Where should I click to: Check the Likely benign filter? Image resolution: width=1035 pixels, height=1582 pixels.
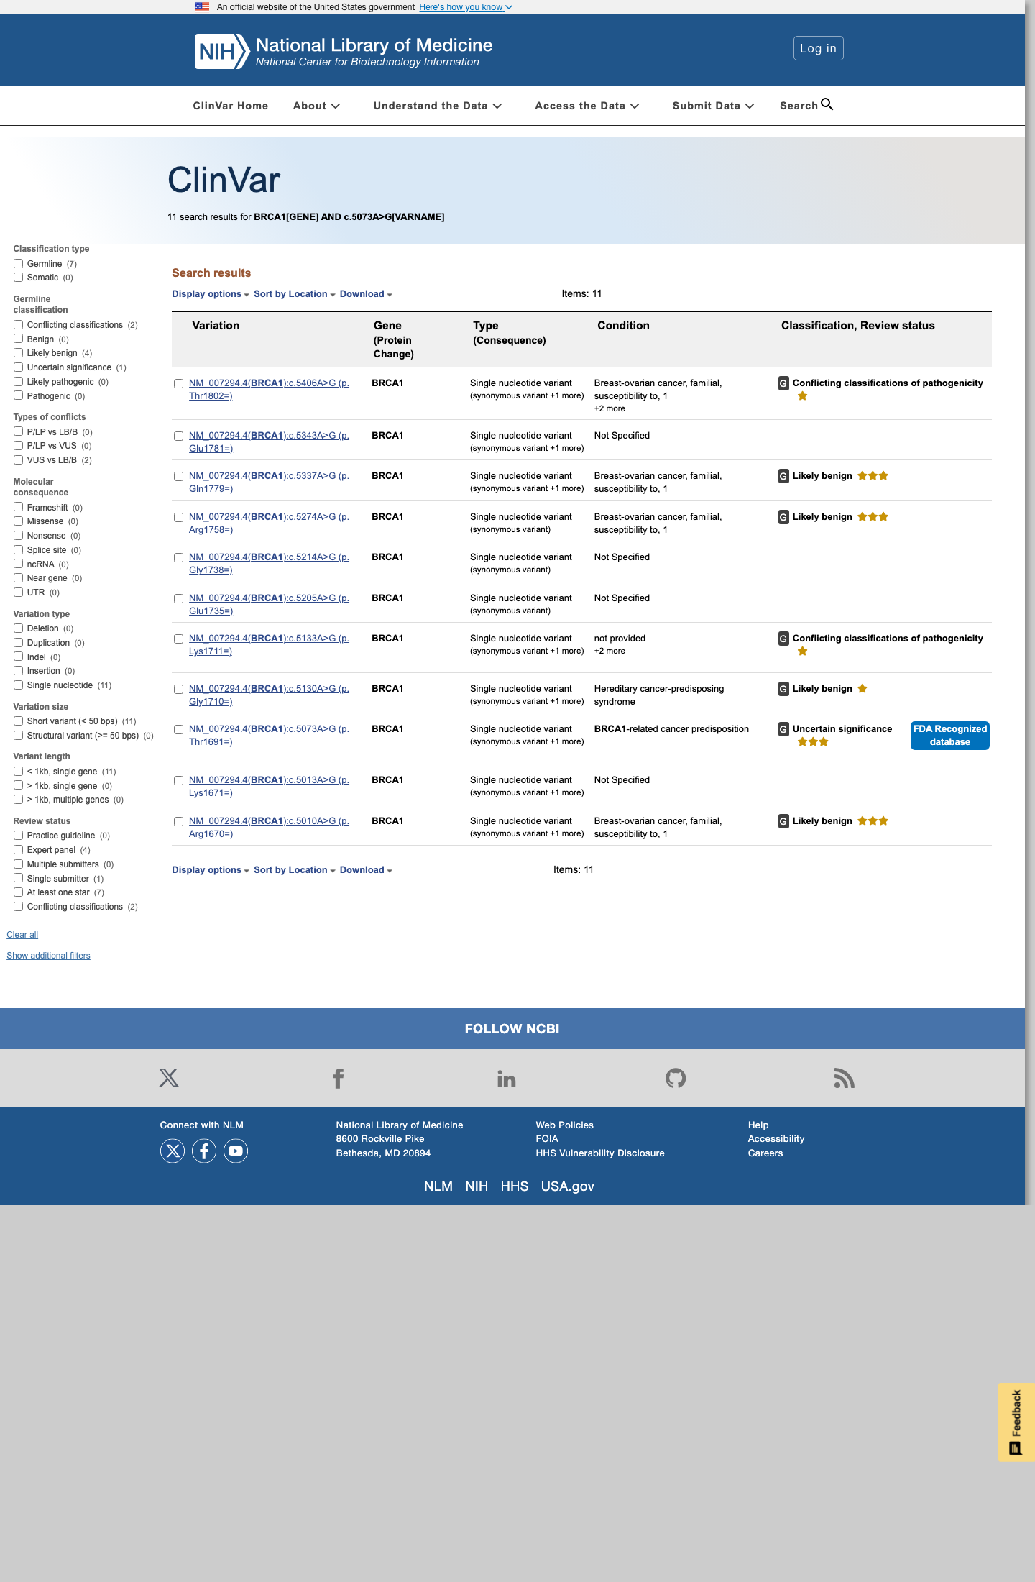[x=19, y=353]
